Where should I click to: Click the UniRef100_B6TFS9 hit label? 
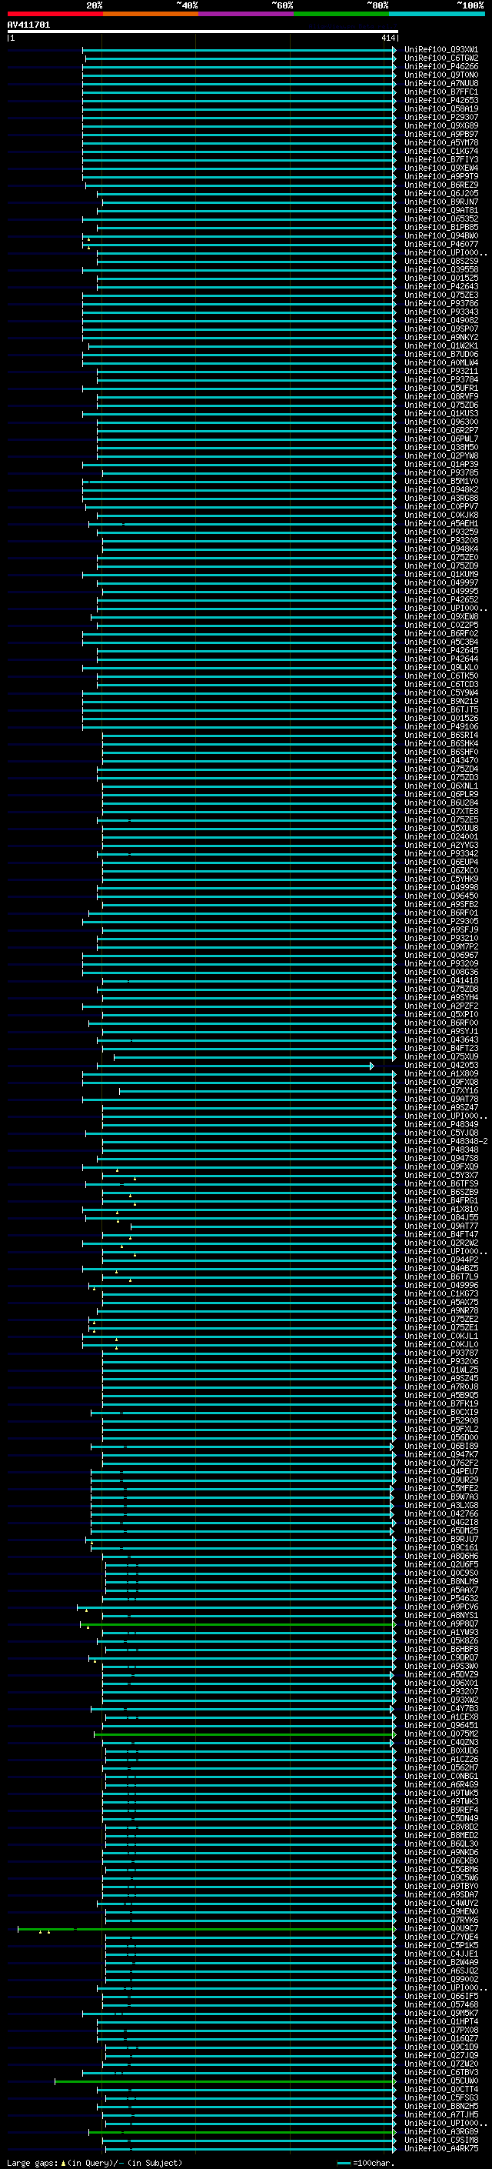(x=441, y=1184)
